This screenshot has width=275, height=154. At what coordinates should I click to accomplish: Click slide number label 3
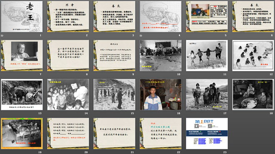133,35
